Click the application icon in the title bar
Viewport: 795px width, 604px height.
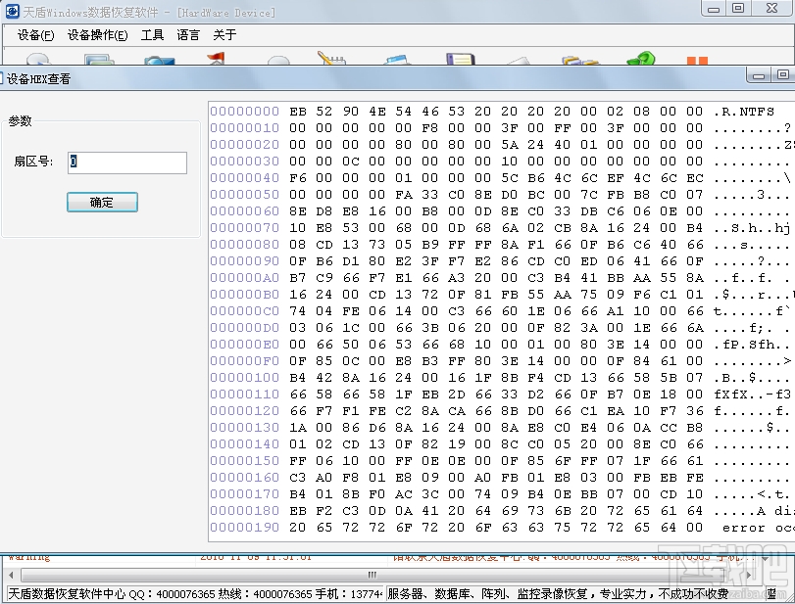point(12,8)
